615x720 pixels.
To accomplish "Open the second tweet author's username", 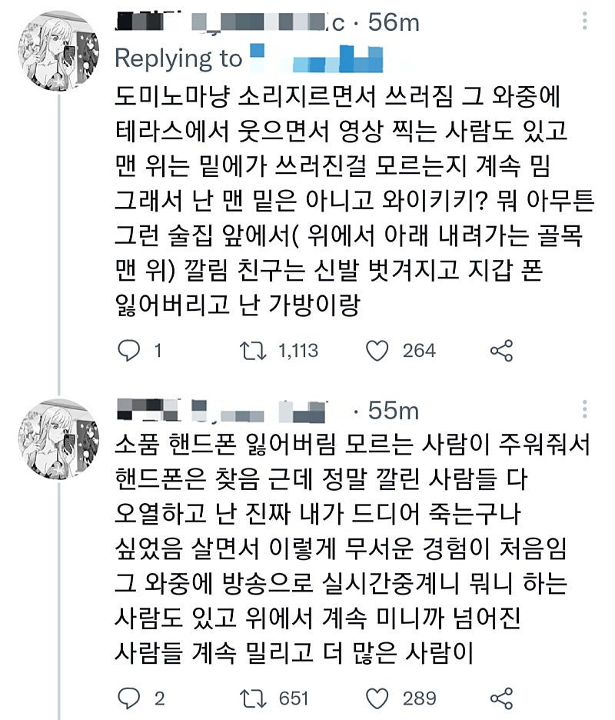I will coord(223,411).
